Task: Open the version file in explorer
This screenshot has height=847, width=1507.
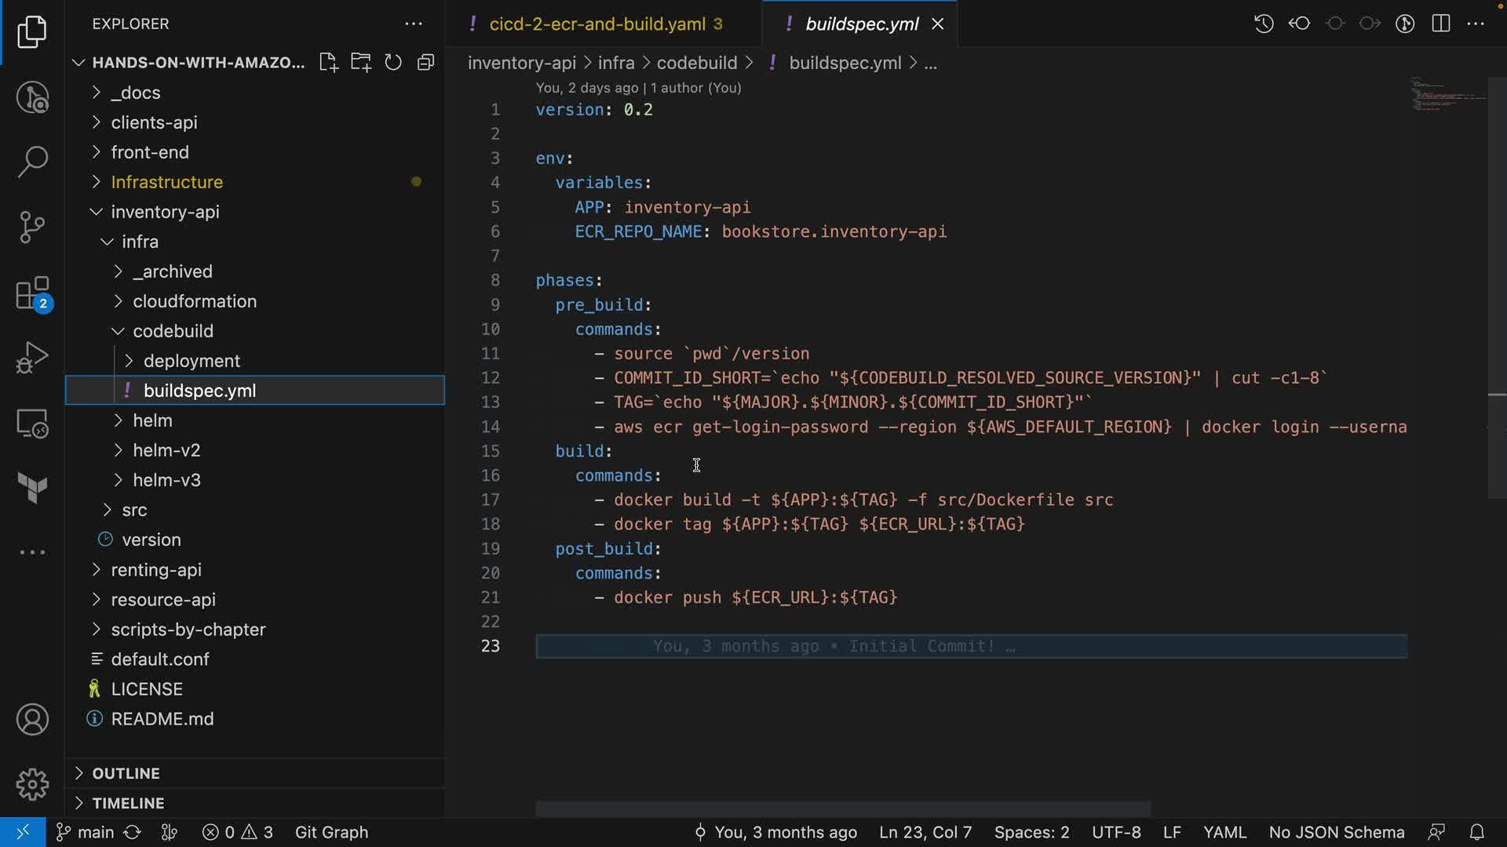Action: [151, 540]
